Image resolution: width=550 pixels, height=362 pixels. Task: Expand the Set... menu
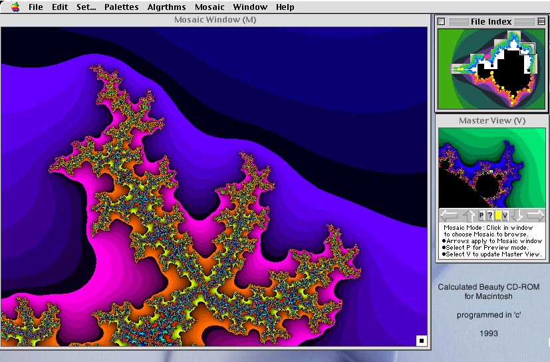(86, 7)
